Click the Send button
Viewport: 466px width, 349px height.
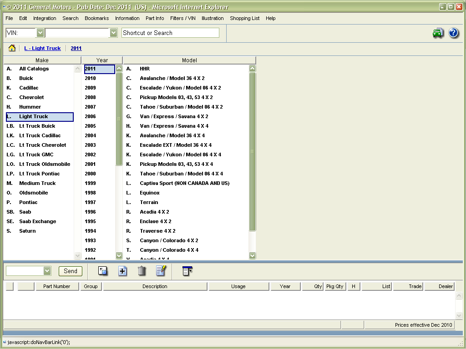pos(71,271)
